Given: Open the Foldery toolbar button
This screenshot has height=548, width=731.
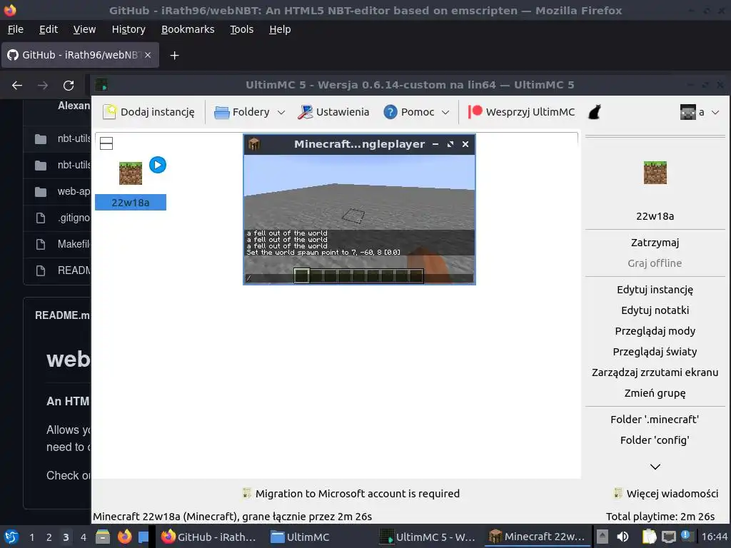Looking at the screenshot, I should tap(242, 112).
